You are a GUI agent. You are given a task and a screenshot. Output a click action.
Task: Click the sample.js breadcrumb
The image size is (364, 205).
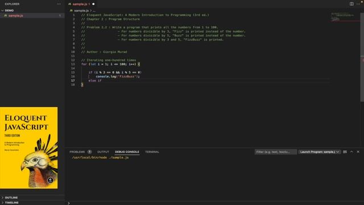tap(81, 10)
